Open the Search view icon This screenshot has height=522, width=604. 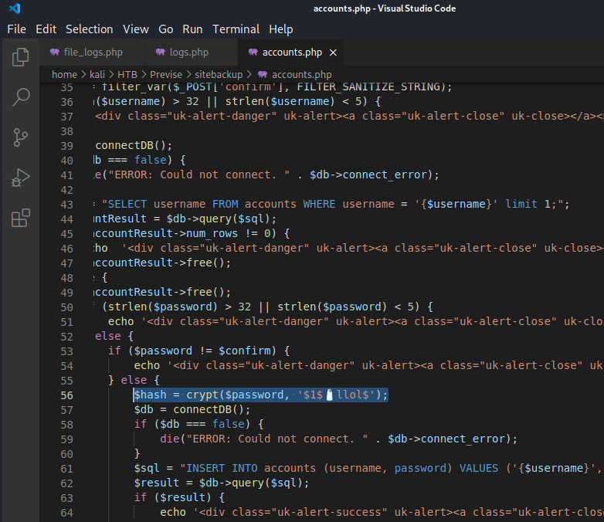21,97
